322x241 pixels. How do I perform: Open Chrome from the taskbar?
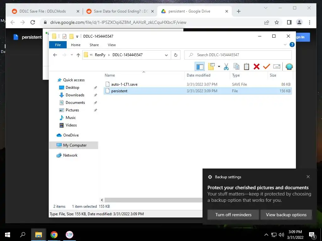[x=54, y=235]
